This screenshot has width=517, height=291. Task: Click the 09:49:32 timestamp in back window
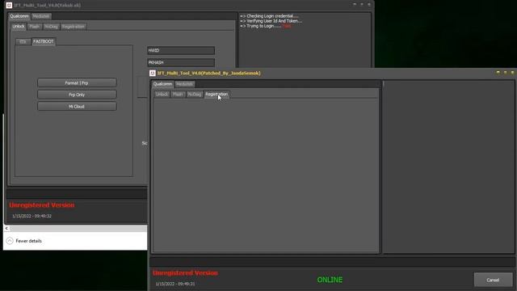point(32,216)
